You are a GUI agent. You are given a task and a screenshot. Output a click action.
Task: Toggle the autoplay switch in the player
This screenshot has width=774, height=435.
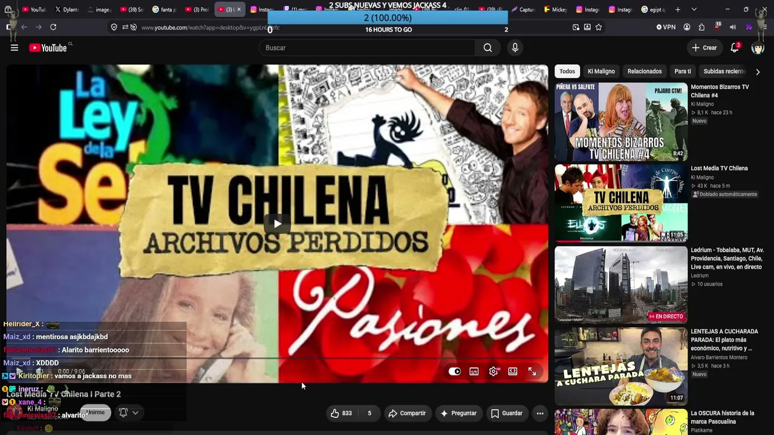[x=455, y=372]
